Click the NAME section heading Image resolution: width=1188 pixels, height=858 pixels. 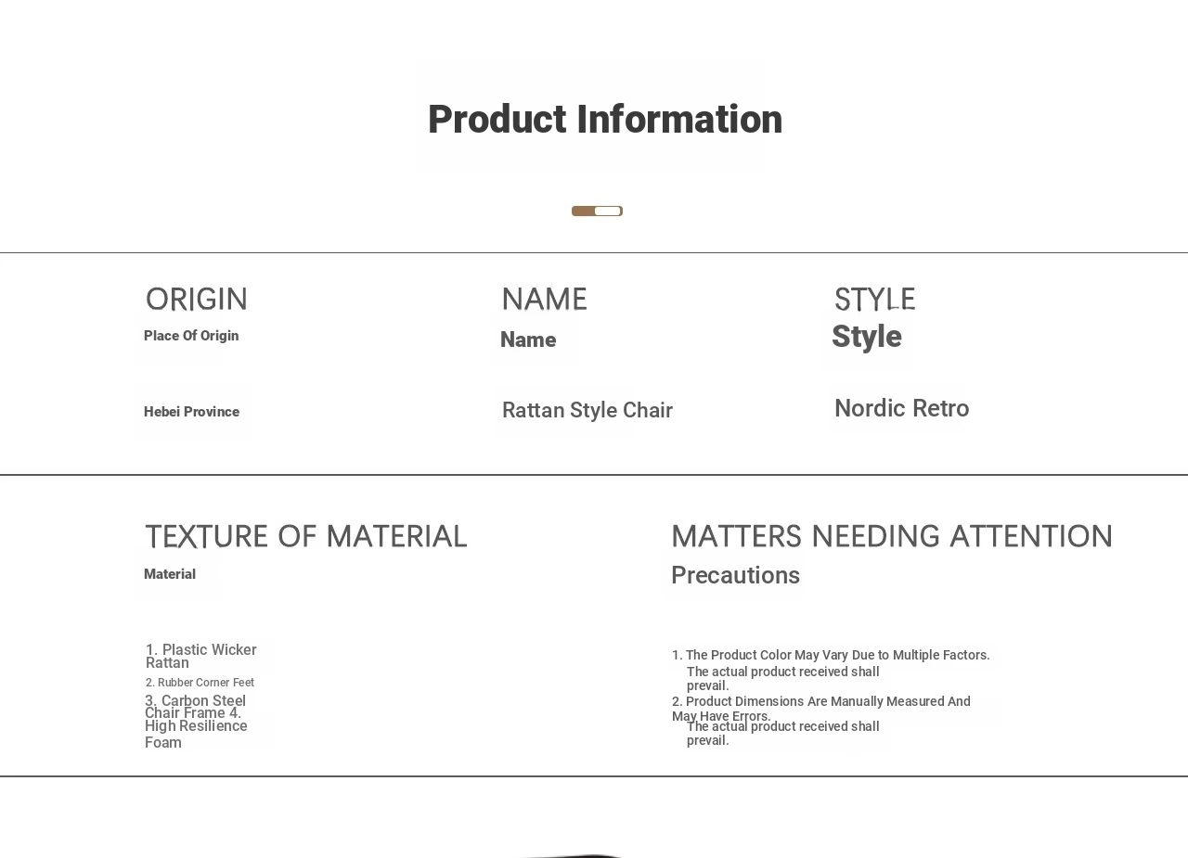[x=544, y=300]
